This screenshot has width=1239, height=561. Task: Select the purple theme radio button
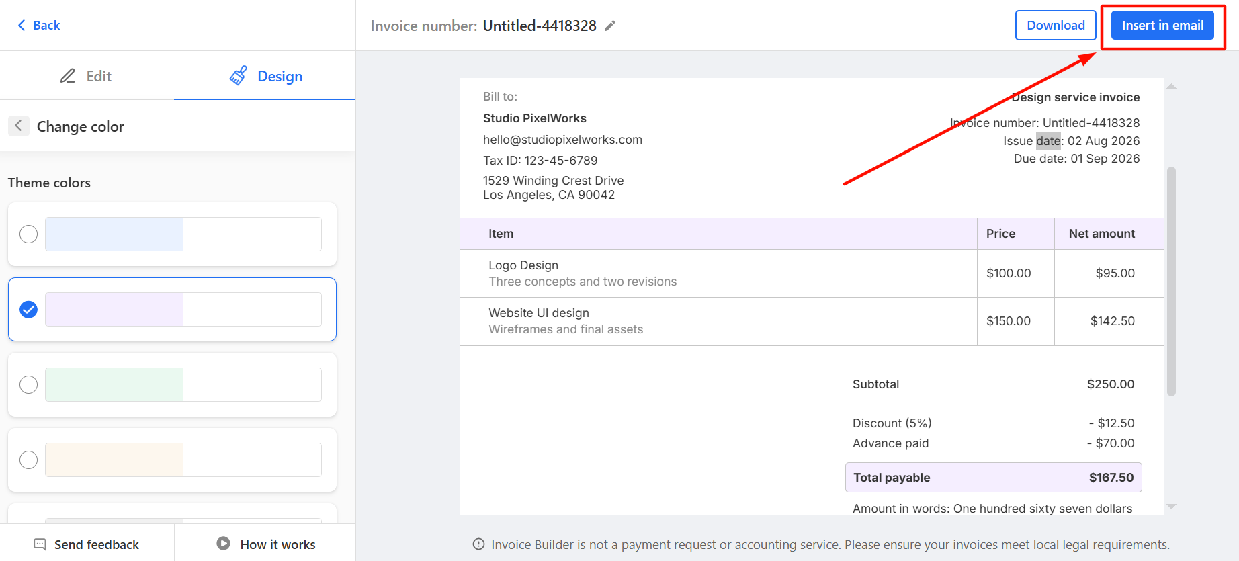28,309
